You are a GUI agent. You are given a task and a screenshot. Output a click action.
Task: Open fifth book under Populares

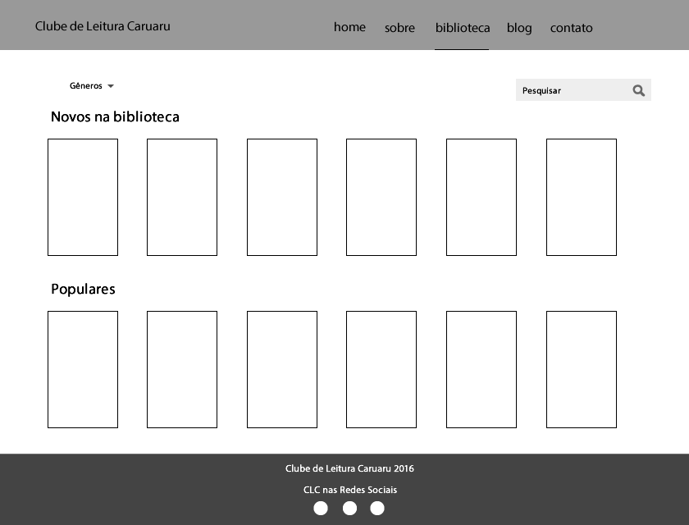tap(481, 369)
